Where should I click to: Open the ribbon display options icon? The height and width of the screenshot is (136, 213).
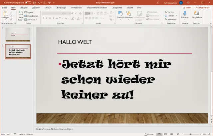188,3
